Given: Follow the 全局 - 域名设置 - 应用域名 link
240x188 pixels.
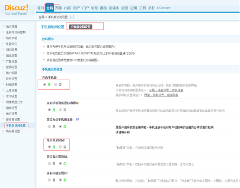Looking at the screenshot, I should 166,90.
